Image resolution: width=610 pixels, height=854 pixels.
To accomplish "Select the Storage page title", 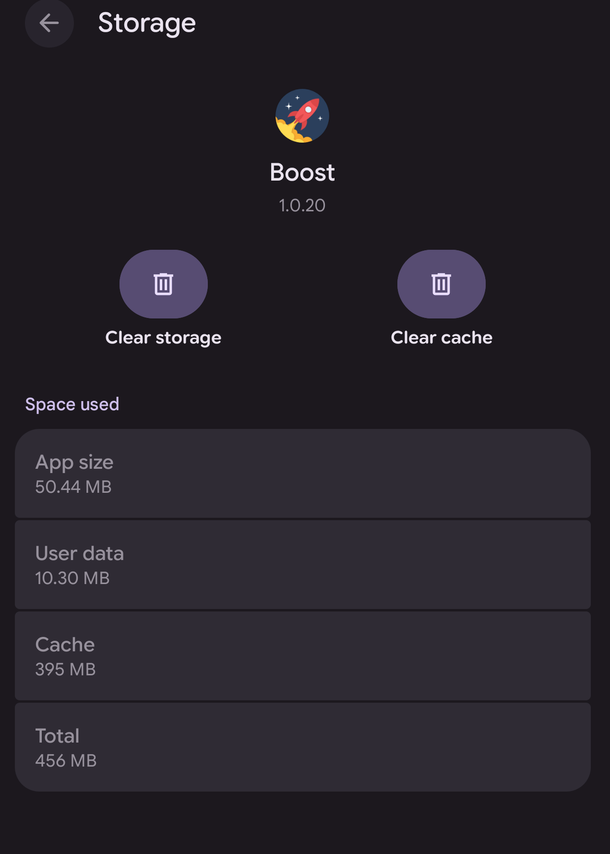I will pos(147,23).
